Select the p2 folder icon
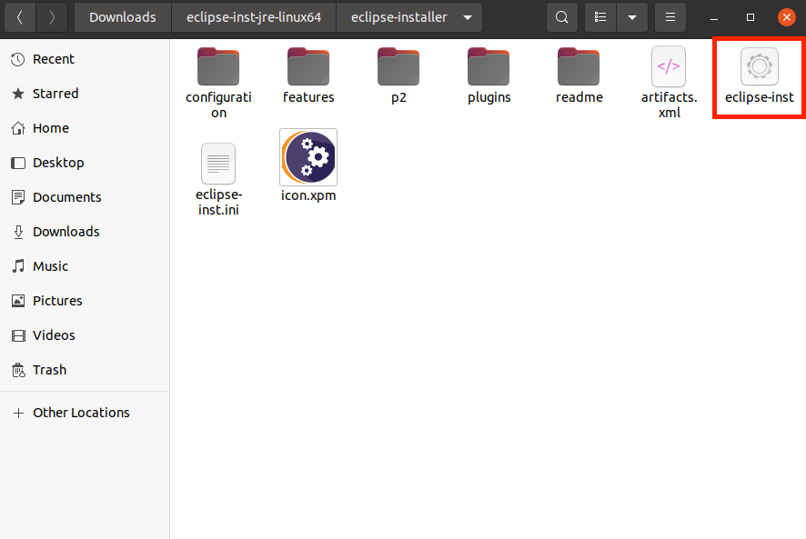 pyautogui.click(x=398, y=66)
